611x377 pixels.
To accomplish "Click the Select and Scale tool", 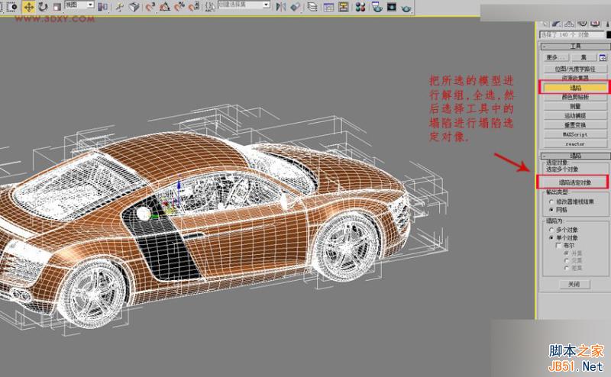I will 57,6.
